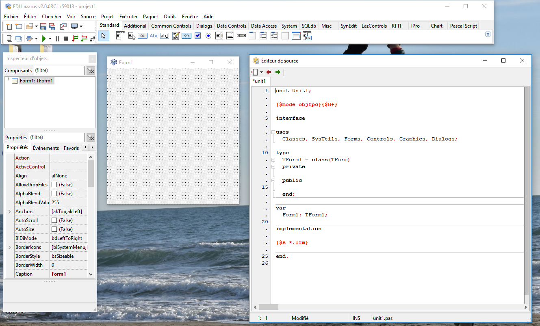This screenshot has height=326, width=540.
Task: Open the Exécuter menu
Action: pyautogui.click(x=128, y=17)
